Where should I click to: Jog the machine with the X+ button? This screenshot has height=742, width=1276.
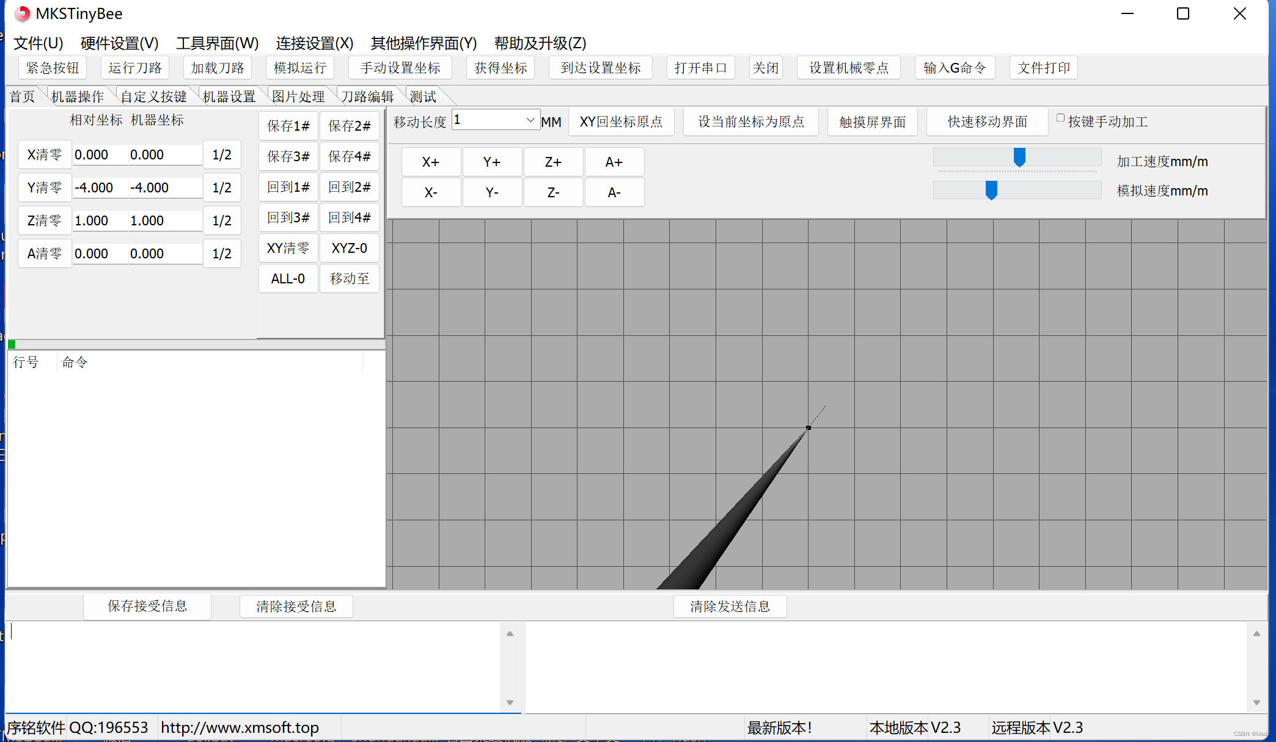(431, 162)
